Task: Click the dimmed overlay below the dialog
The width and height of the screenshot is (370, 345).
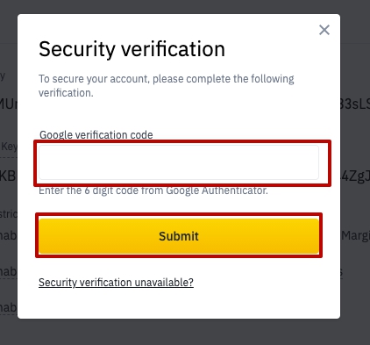Action: pos(185,333)
